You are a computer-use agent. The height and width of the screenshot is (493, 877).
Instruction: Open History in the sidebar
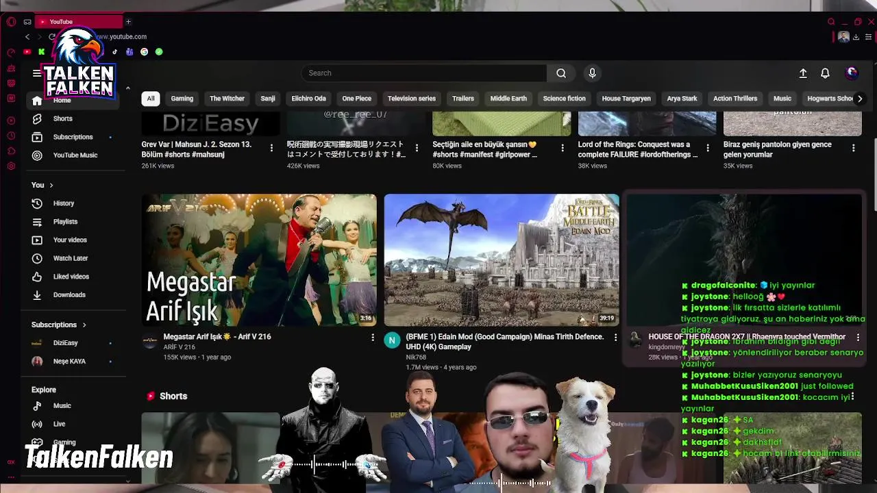(x=74, y=203)
